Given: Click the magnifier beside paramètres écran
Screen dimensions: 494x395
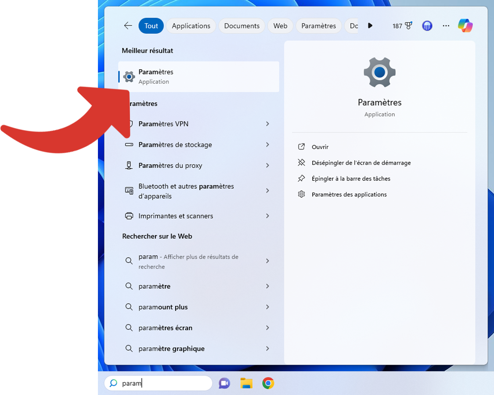Looking at the screenshot, I should [129, 327].
